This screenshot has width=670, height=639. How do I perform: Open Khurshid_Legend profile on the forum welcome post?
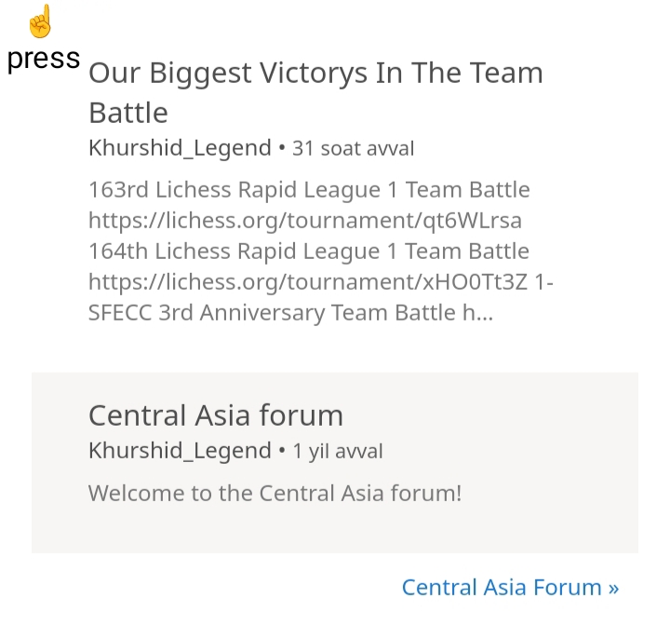click(x=180, y=451)
